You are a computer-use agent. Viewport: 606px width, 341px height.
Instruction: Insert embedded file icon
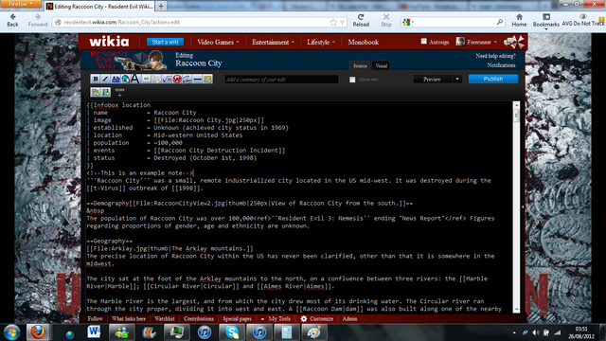pyautogui.click(x=146, y=79)
